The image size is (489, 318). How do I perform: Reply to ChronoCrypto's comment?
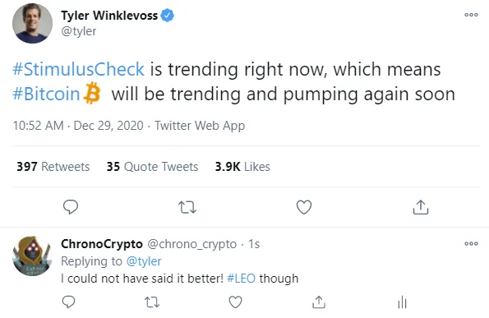coord(68,302)
